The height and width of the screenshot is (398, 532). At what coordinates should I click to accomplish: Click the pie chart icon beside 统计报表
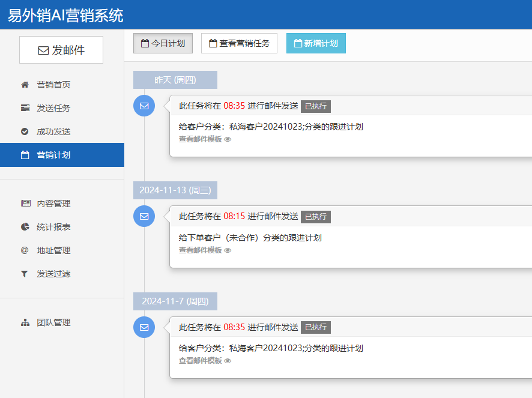tap(25, 227)
